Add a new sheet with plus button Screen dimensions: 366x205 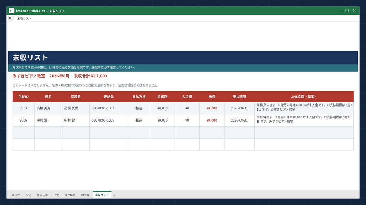(x=114, y=195)
